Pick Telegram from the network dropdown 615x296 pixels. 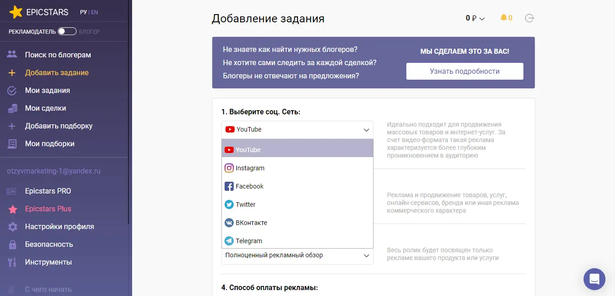point(248,241)
